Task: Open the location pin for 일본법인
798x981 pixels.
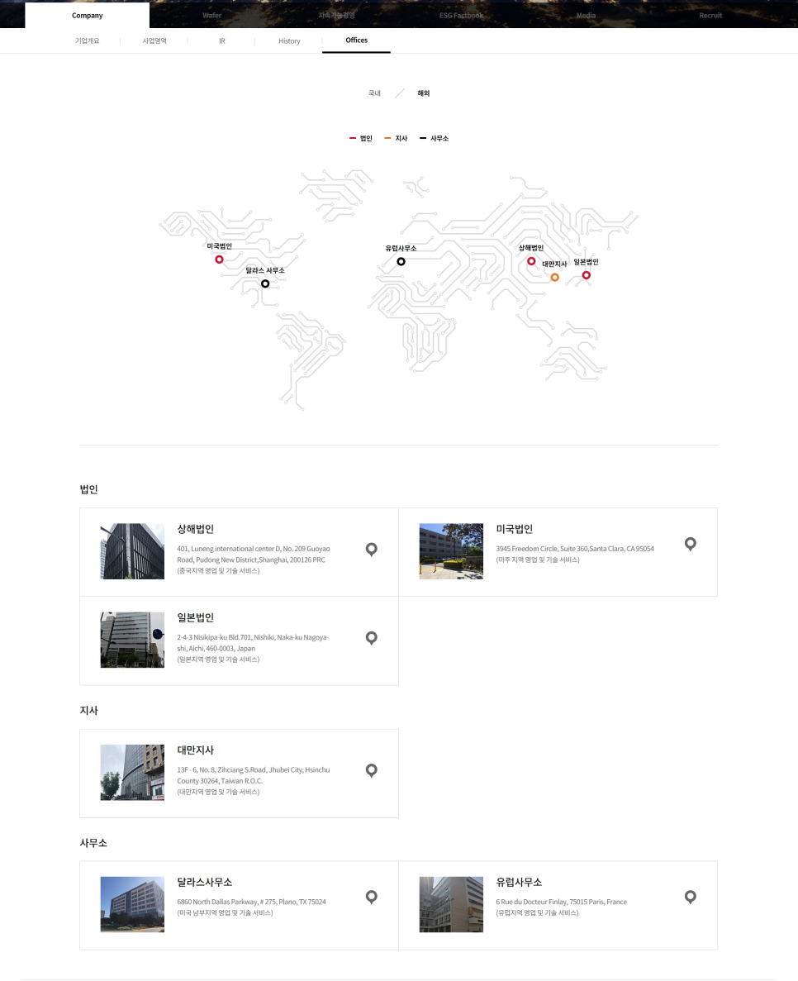Action: coord(372,637)
